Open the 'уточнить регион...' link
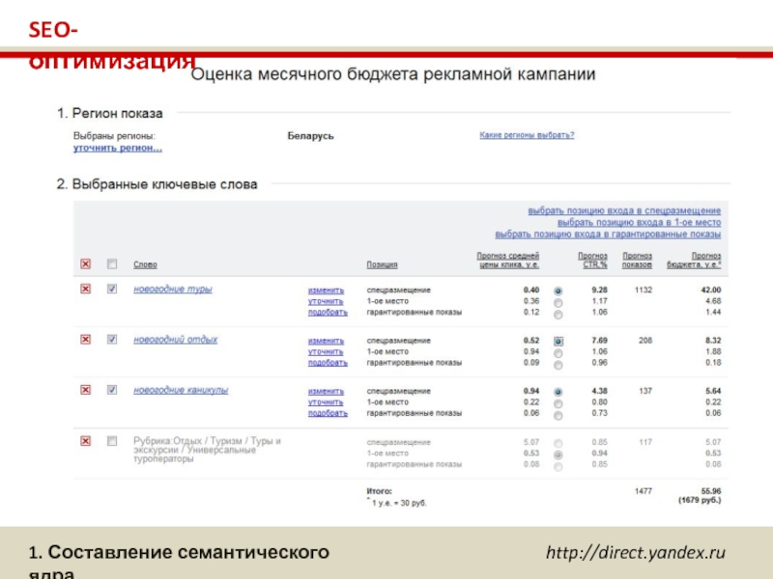The width and height of the screenshot is (773, 579). click(x=117, y=149)
